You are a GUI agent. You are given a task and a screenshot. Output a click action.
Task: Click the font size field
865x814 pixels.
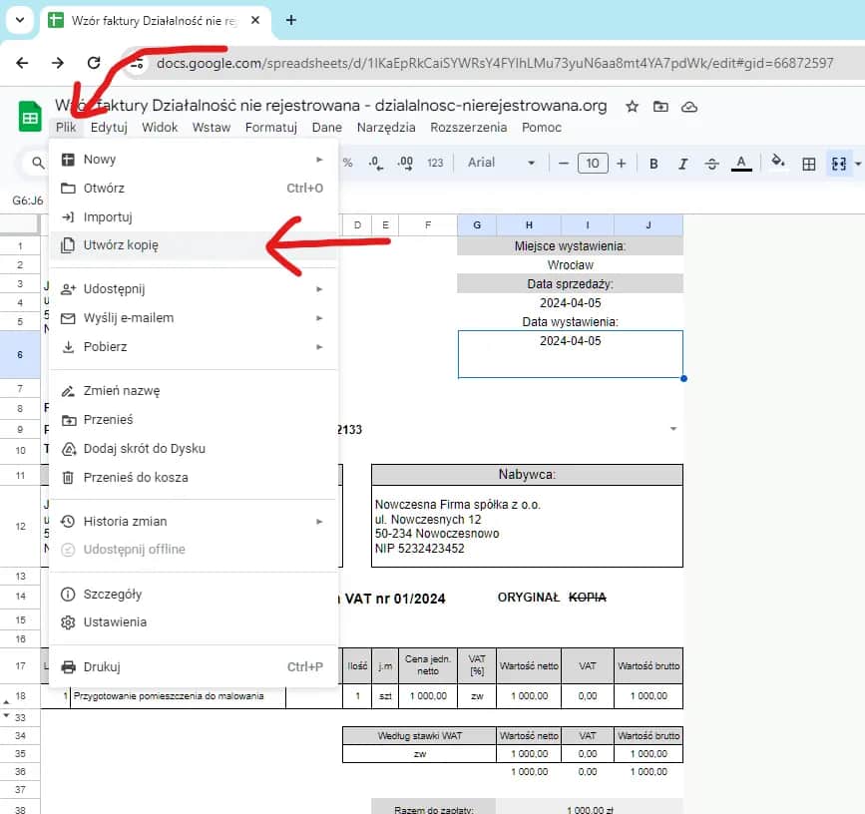pyautogui.click(x=593, y=164)
